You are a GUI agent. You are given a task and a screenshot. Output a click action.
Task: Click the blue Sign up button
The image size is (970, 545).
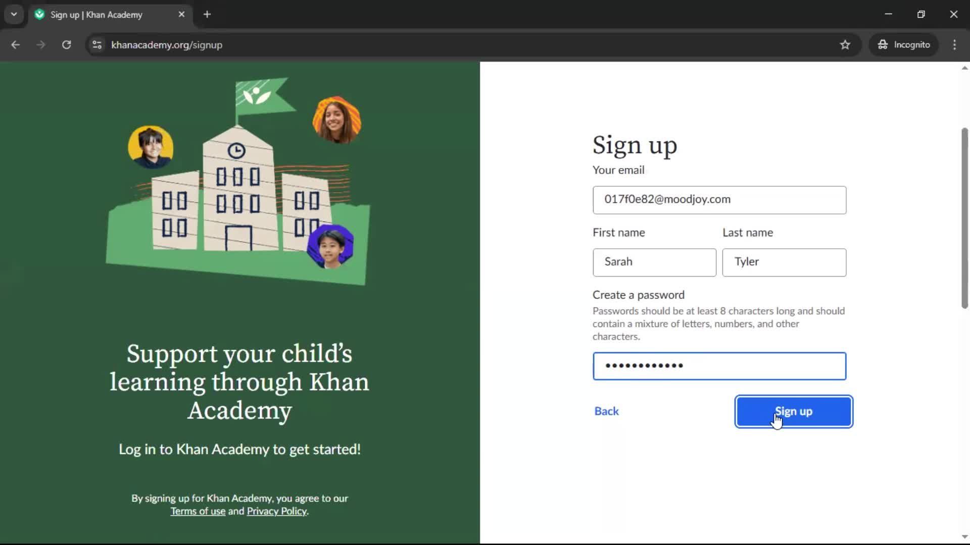[794, 411]
